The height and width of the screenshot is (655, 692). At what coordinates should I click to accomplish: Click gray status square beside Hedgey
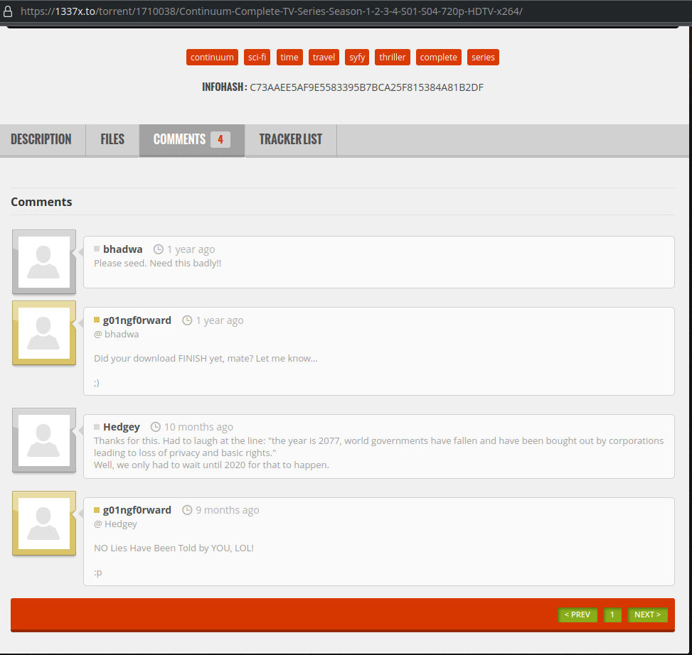point(97,427)
